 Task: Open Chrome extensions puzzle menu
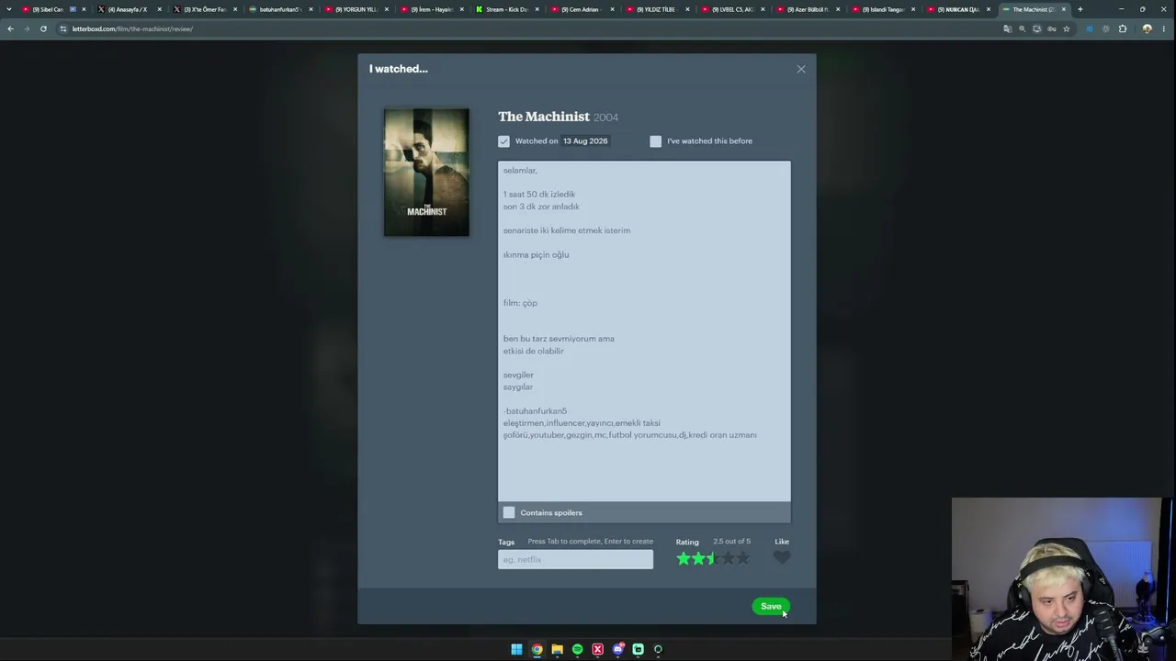point(1123,28)
